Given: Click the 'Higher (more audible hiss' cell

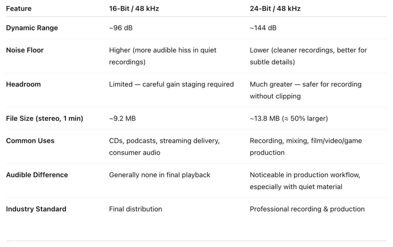Looking at the screenshot, I should (162, 56).
